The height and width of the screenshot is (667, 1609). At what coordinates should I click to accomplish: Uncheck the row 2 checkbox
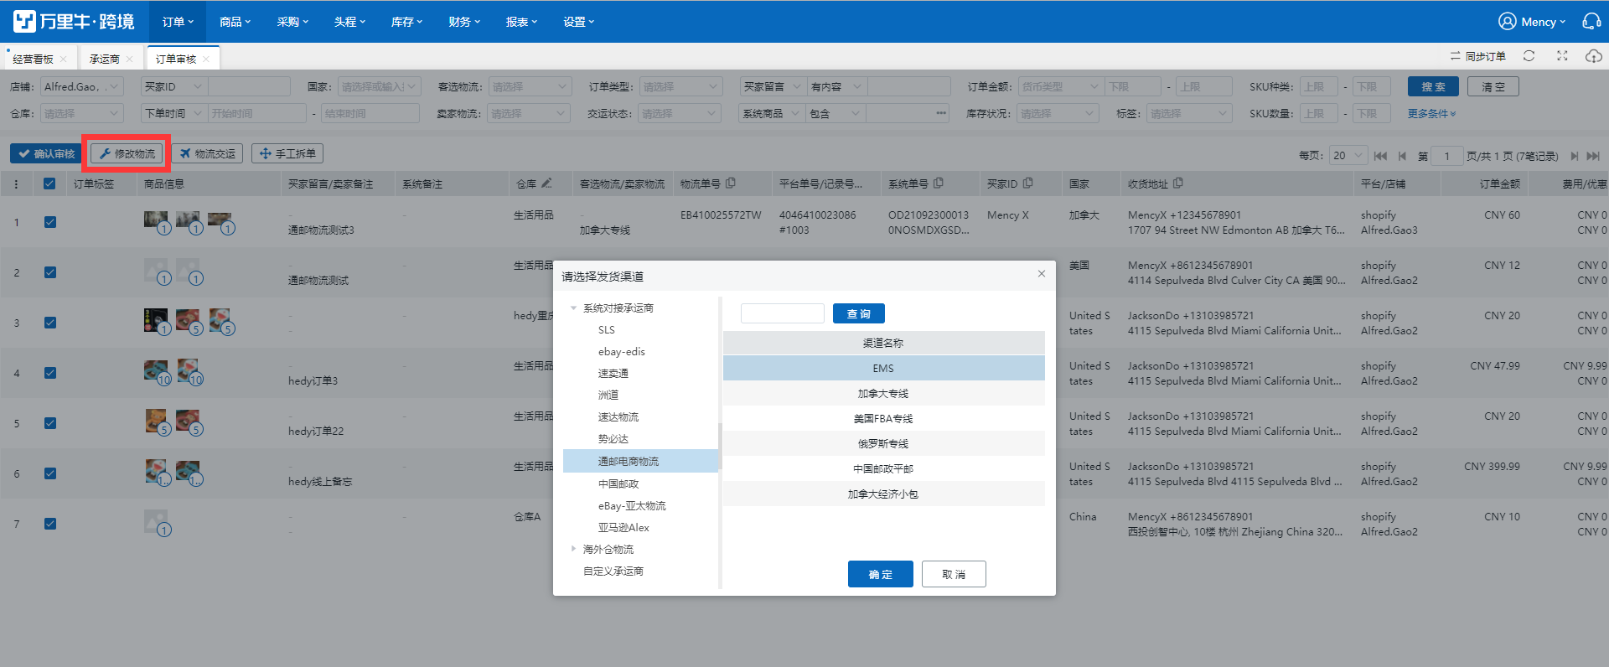pyautogui.click(x=50, y=272)
